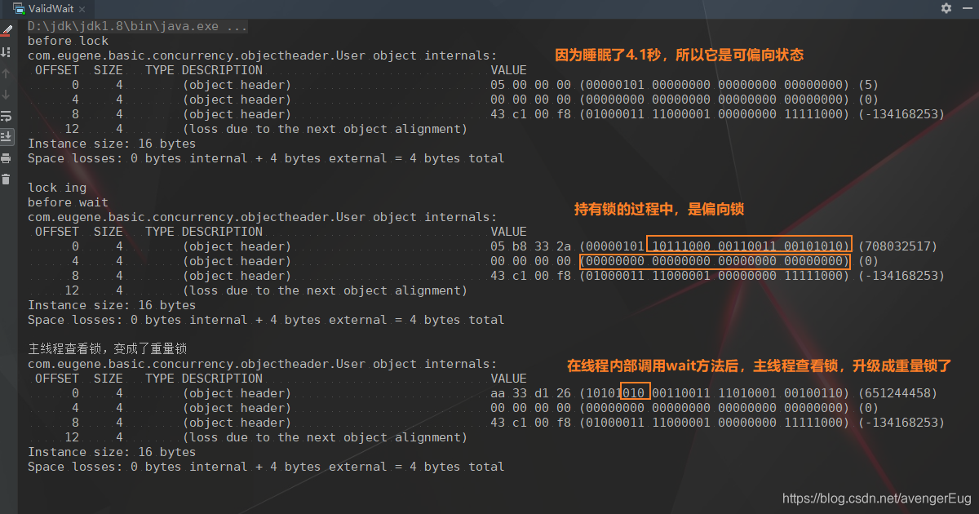Print the console output

7,158
